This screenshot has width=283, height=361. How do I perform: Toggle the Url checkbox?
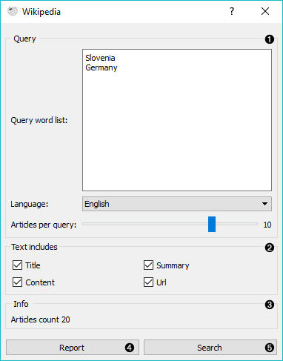click(x=148, y=282)
